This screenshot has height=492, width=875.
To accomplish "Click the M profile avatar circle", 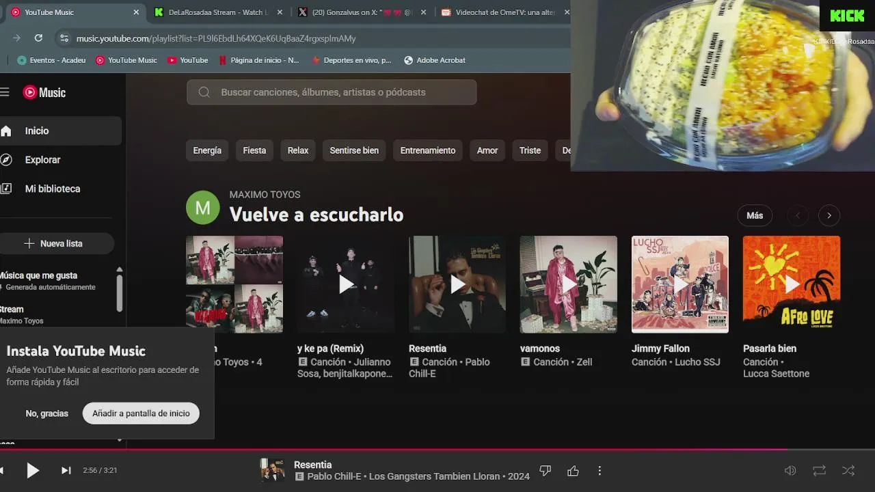I will 203,208.
